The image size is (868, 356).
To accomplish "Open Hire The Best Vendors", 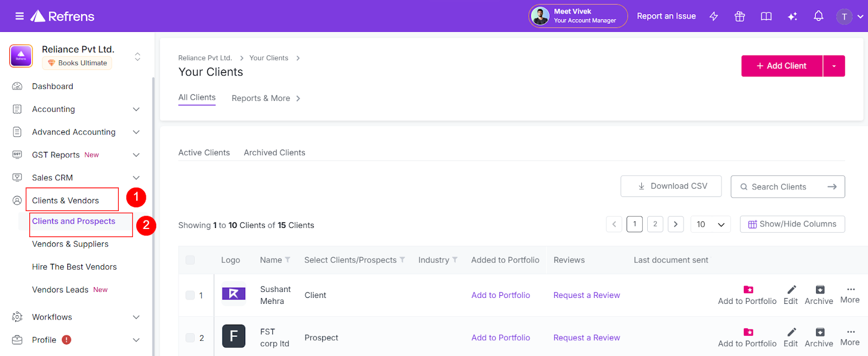I will [74, 267].
